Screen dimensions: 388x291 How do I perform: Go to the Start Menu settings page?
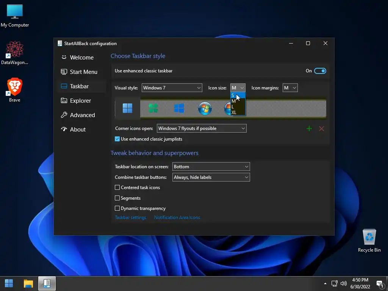point(82,72)
